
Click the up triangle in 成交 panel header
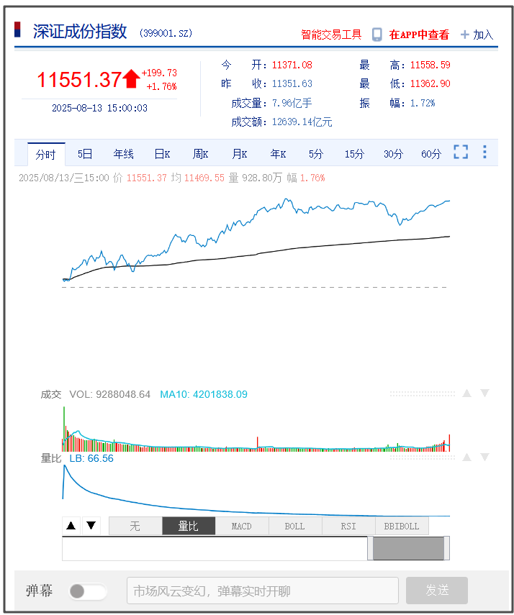(x=466, y=393)
